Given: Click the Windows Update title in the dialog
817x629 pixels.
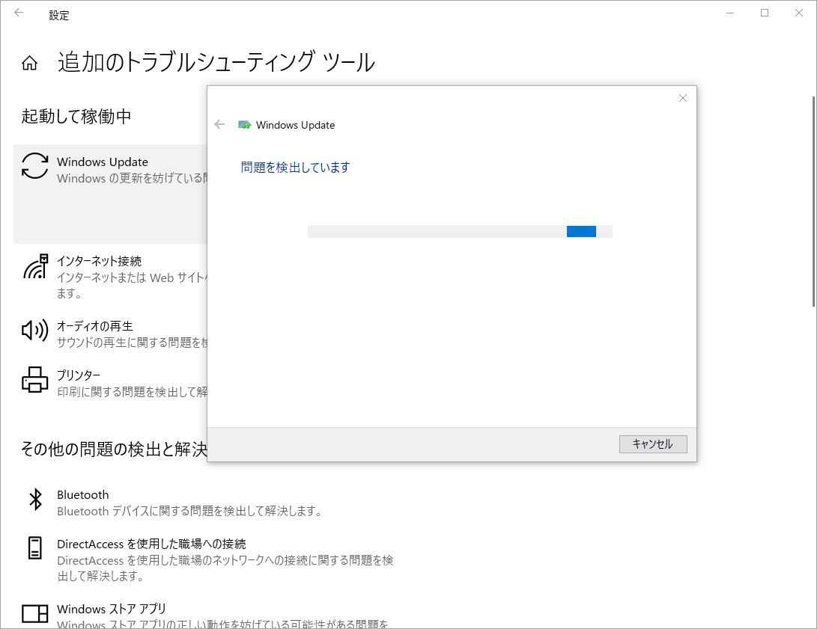Looking at the screenshot, I should pos(296,125).
